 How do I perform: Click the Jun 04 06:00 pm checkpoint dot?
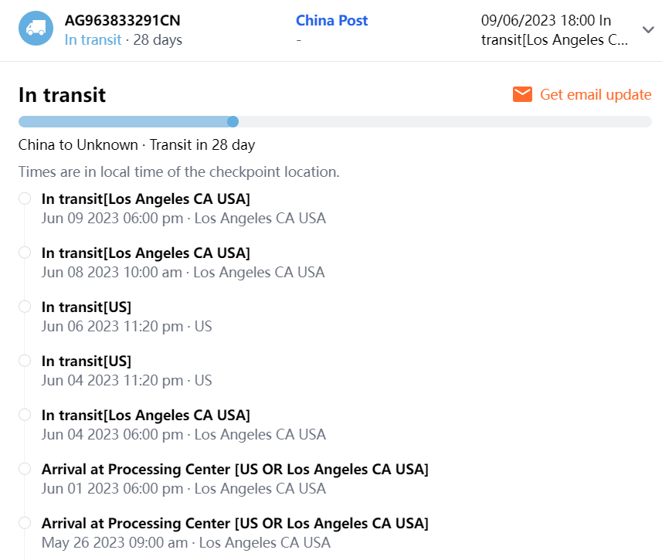[25, 415]
